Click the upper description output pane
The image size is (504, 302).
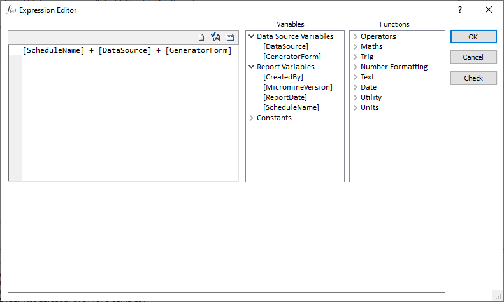point(226,212)
